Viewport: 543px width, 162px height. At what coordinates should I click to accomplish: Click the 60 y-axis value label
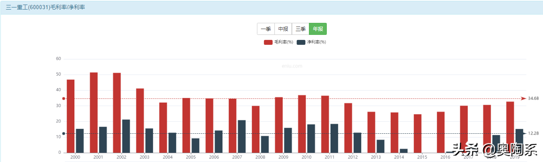[x=59, y=59]
